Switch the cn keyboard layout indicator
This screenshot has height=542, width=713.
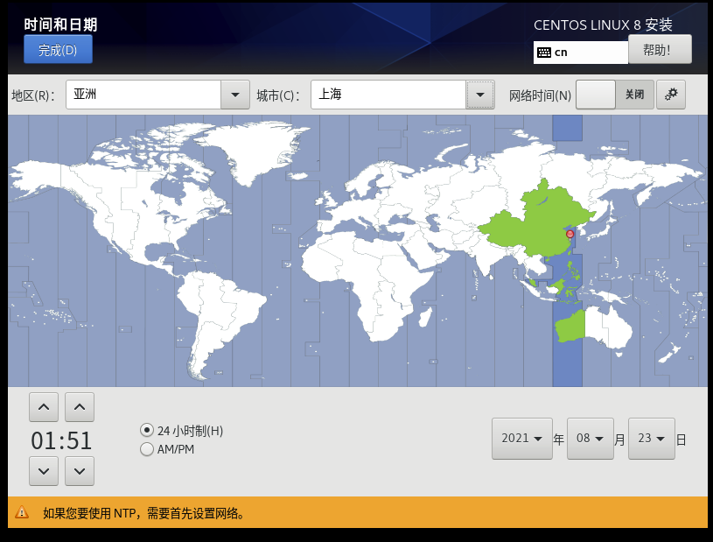coord(580,53)
